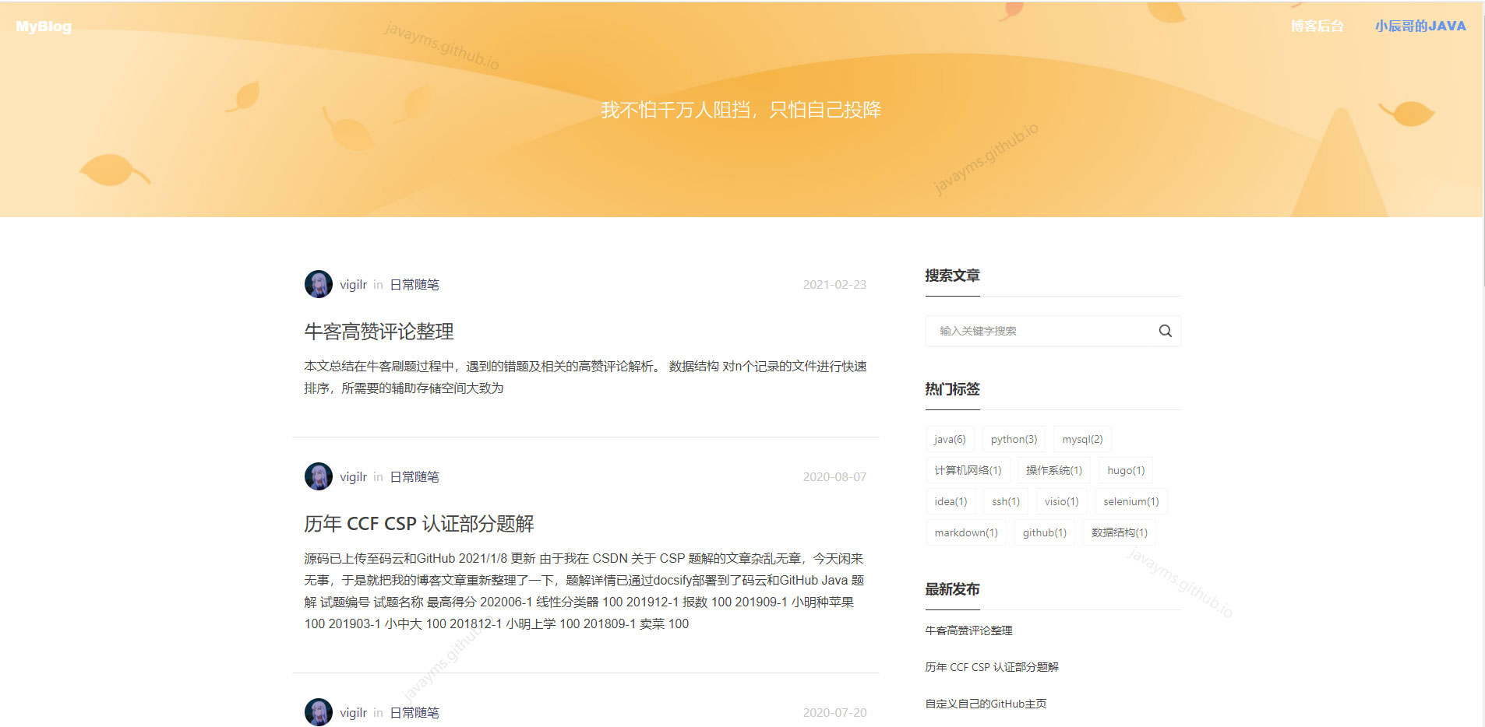Image resolution: width=1485 pixels, height=727 pixels.
Task: Click 小辰哥的JAVA in the navigation bar
Action: [1420, 26]
